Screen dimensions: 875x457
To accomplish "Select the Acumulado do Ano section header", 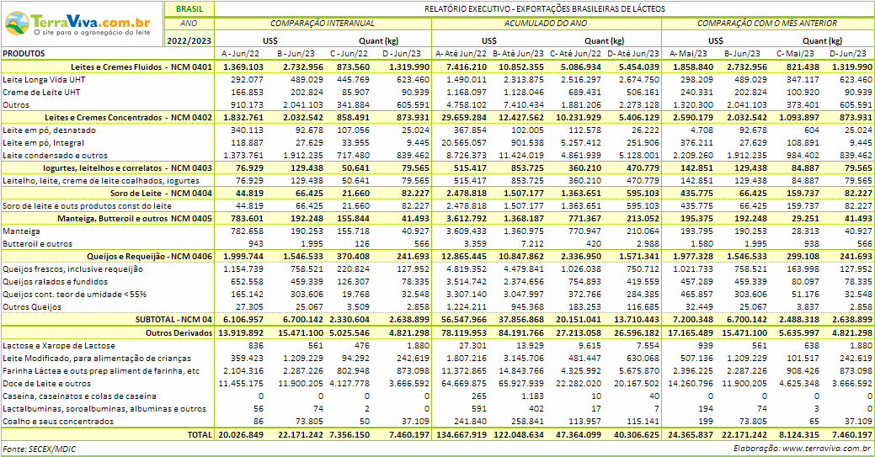I will (545, 24).
